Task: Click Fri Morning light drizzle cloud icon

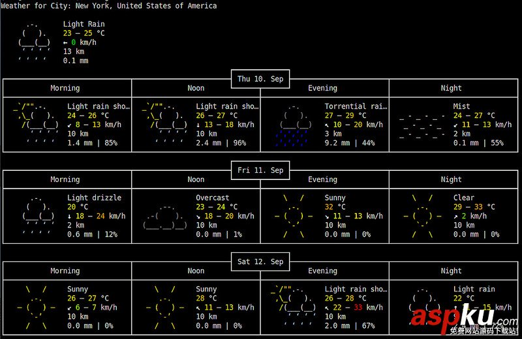Action: click(38, 216)
